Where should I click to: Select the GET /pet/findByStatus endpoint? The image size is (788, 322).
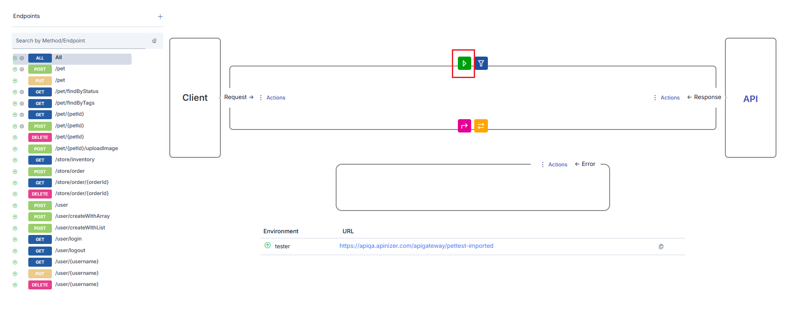point(76,91)
